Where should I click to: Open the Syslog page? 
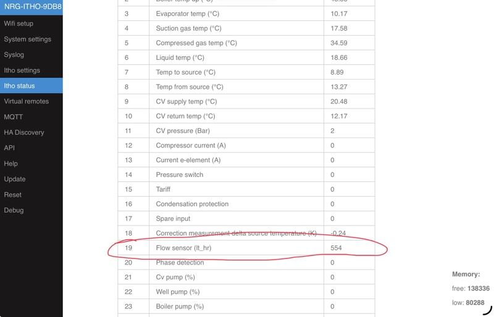point(14,55)
